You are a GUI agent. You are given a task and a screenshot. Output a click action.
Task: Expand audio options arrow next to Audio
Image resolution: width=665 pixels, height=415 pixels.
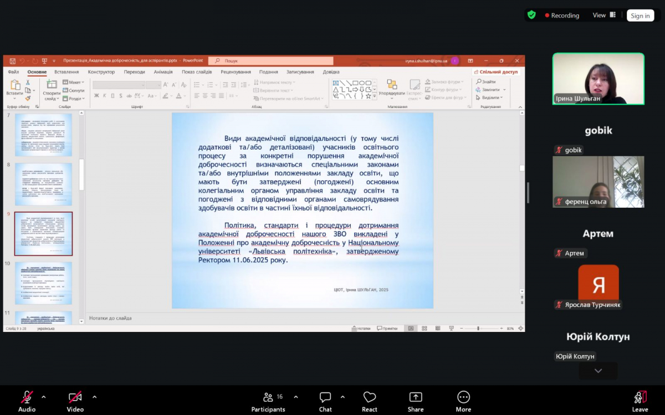pyautogui.click(x=44, y=397)
